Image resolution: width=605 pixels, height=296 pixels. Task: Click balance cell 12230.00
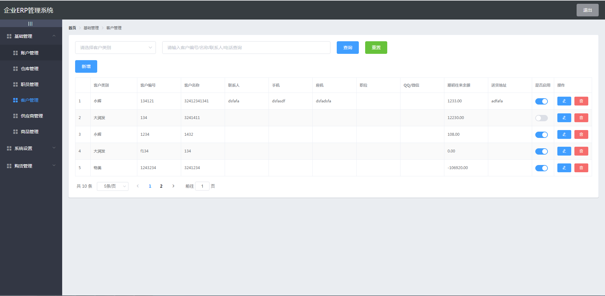[456, 118]
